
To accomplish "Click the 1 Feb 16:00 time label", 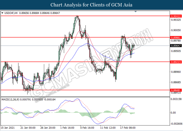I will 67,128.
